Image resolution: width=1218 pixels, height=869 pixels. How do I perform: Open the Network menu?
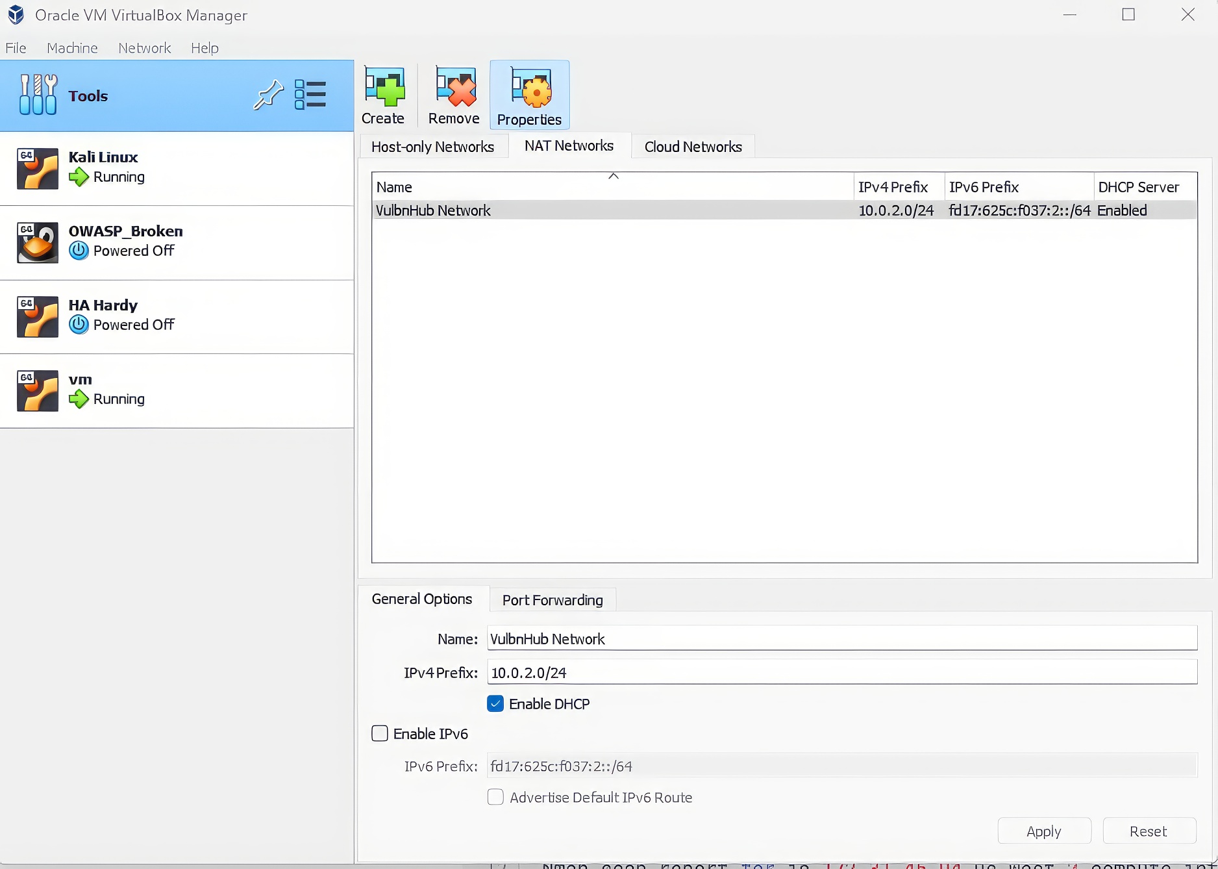pos(145,48)
